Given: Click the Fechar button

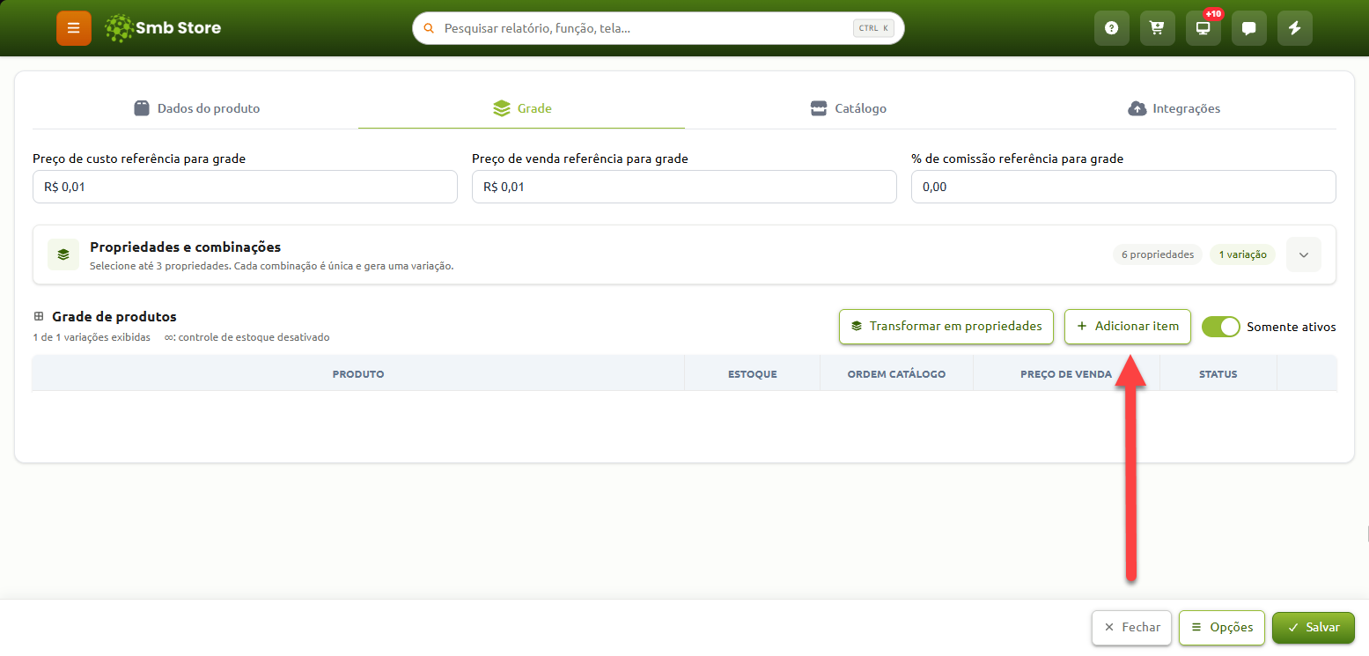Looking at the screenshot, I should pos(1132,628).
